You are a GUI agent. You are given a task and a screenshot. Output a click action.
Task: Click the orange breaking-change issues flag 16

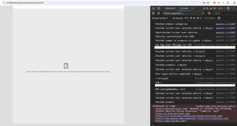coord(193,18)
